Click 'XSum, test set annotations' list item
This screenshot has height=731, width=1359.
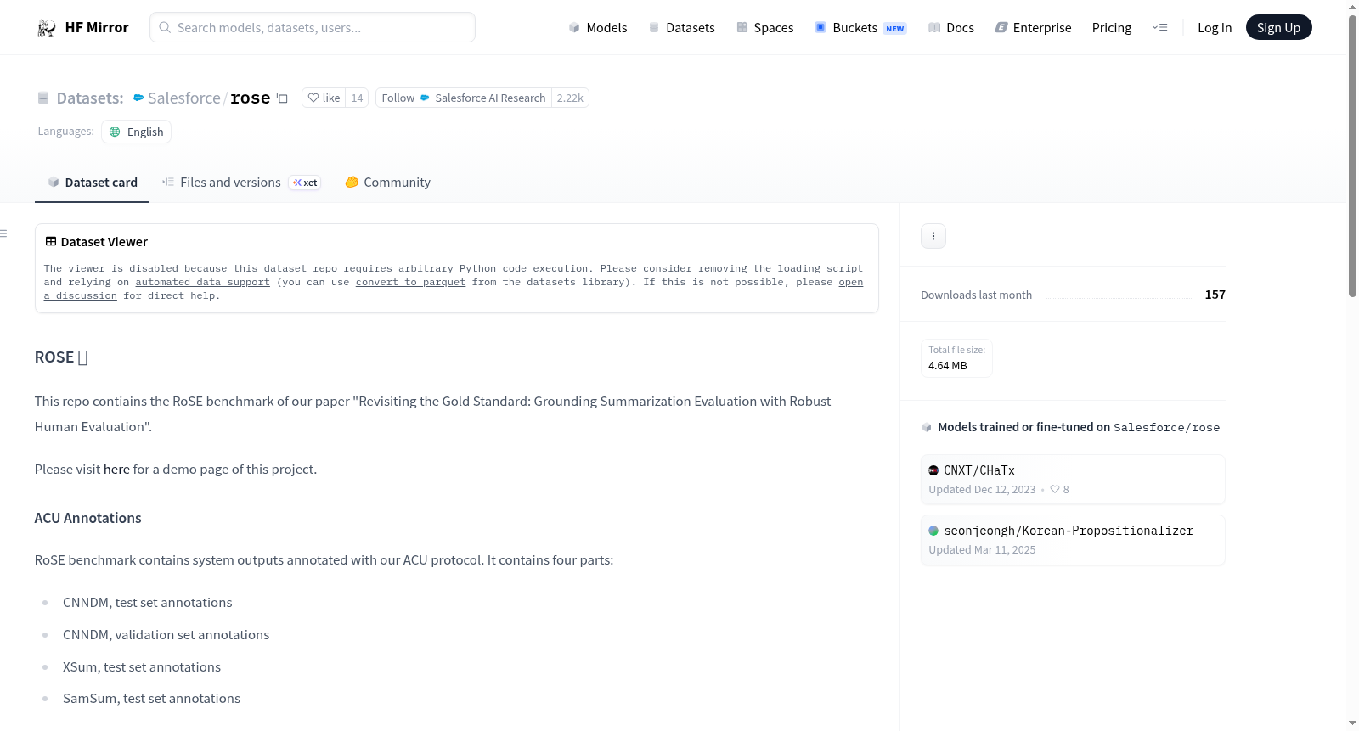point(142,667)
